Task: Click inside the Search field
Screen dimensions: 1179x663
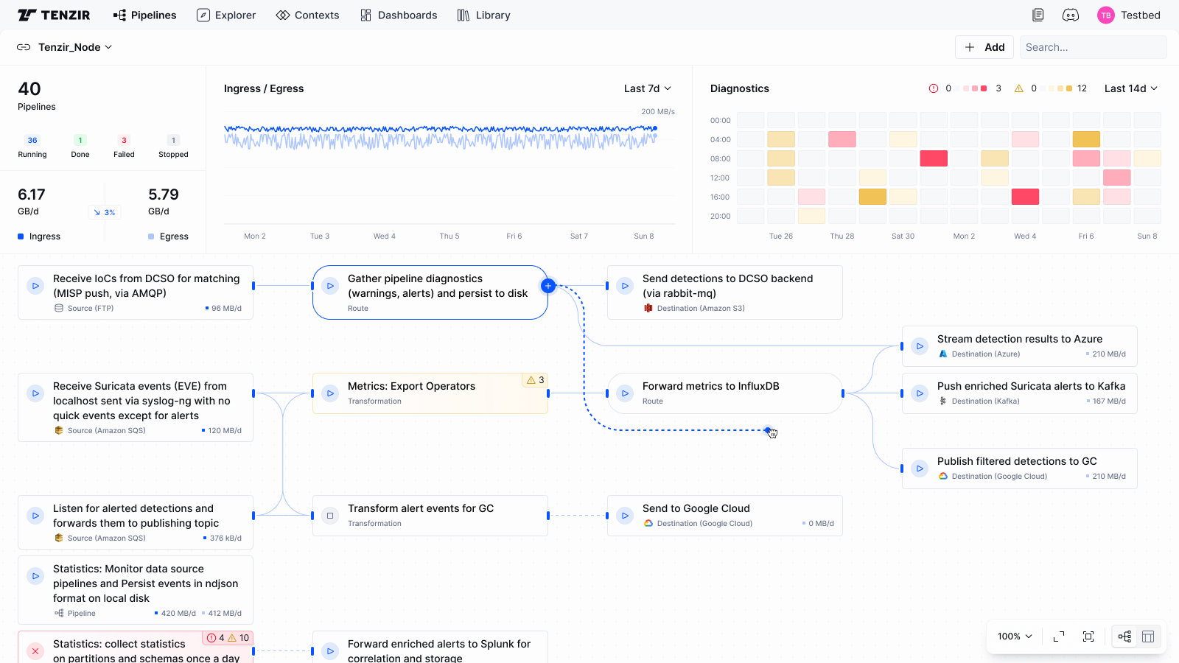Action: tap(1093, 46)
